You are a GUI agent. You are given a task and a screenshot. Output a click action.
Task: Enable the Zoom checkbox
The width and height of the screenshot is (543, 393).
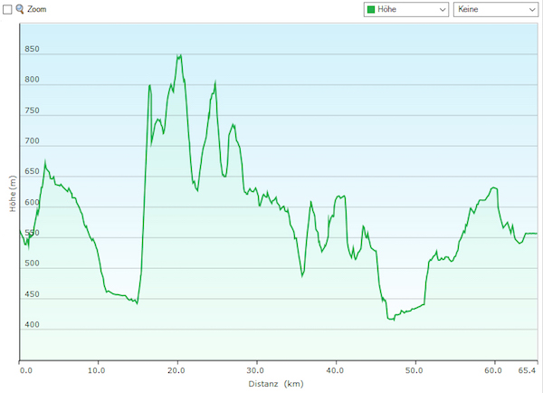[7, 9]
